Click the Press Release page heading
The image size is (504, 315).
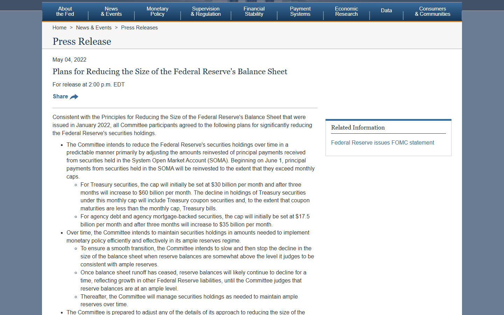tap(82, 41)
